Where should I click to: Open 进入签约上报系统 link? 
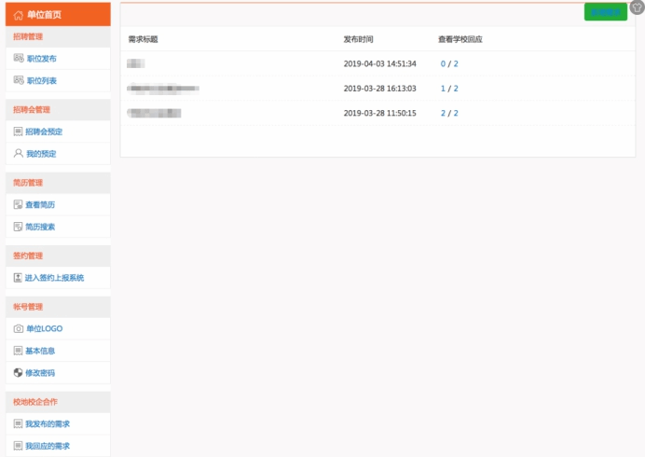(x=58, y=278)
